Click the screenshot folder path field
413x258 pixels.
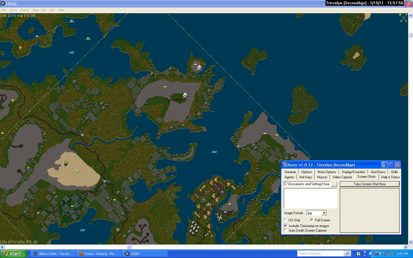(x=307, y=184)
